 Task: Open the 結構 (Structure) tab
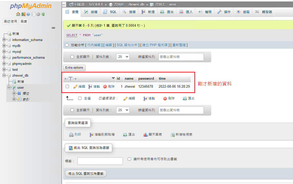coord(91,12)
